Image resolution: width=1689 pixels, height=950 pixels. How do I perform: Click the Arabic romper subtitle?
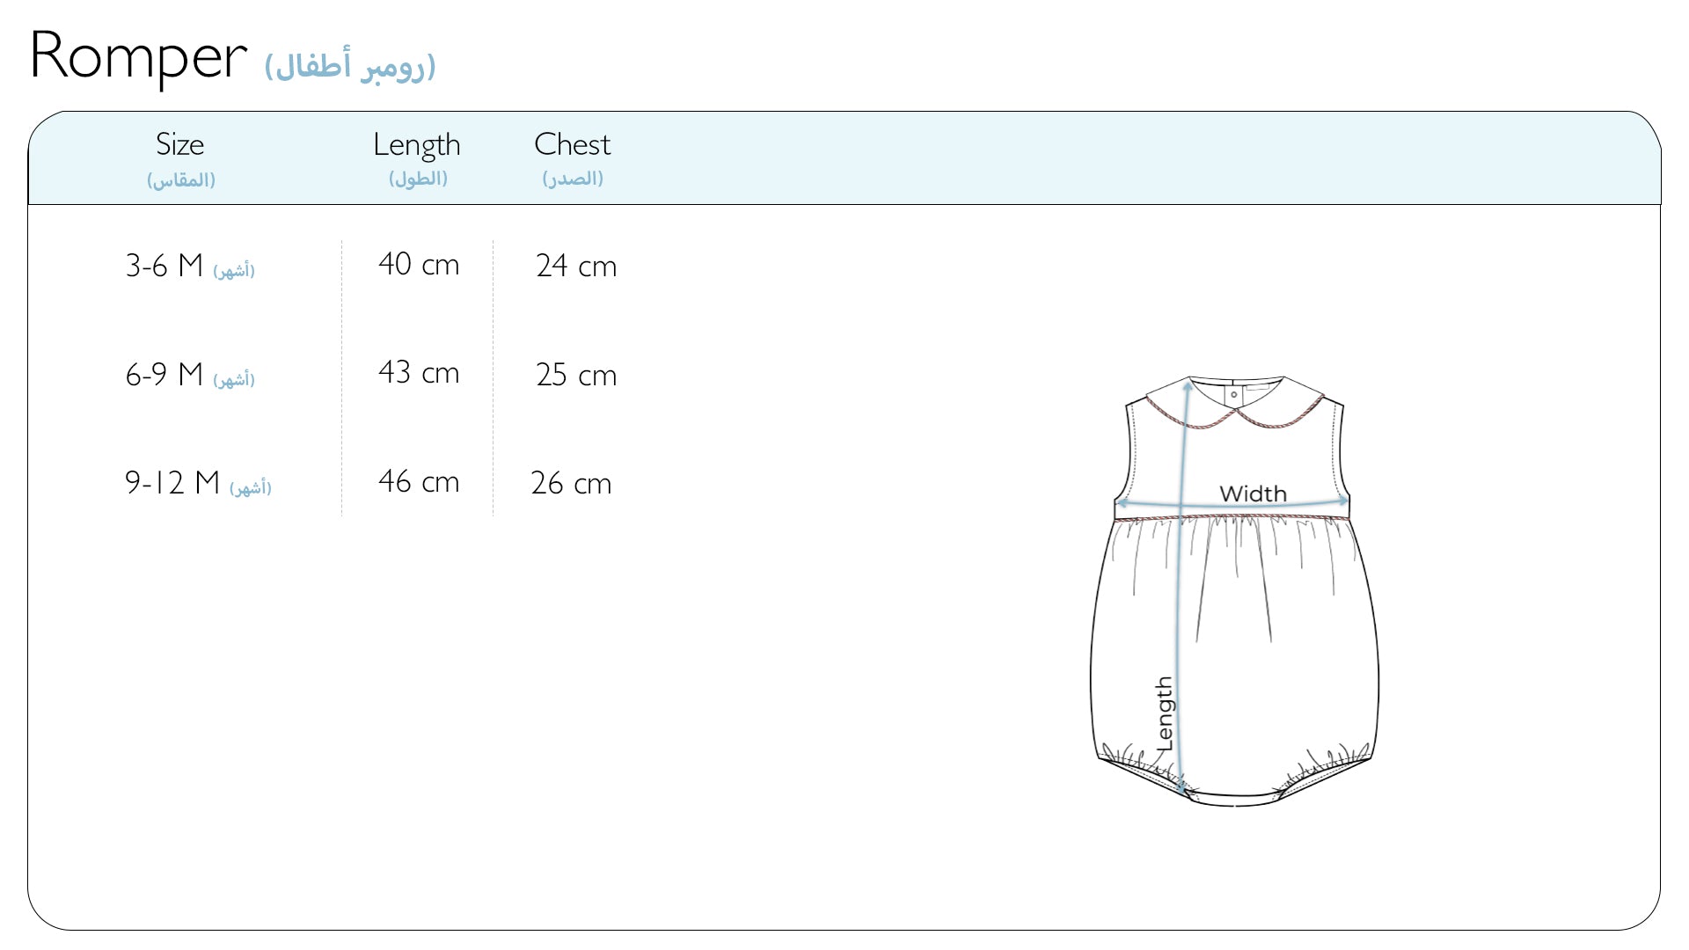coord(350,66)
